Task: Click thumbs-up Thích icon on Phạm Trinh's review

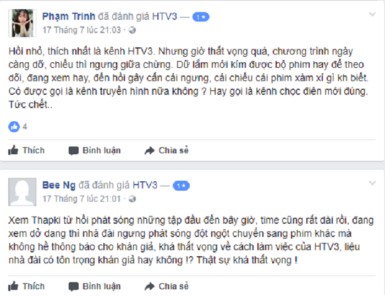Action: [13, 150]
